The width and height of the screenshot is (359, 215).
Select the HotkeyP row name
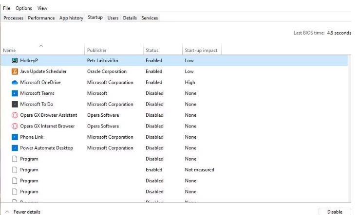click(29, 60)
